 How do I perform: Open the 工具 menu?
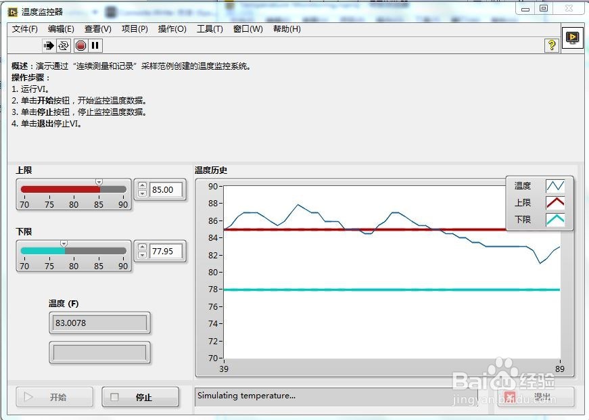click(x=209, y=29)
